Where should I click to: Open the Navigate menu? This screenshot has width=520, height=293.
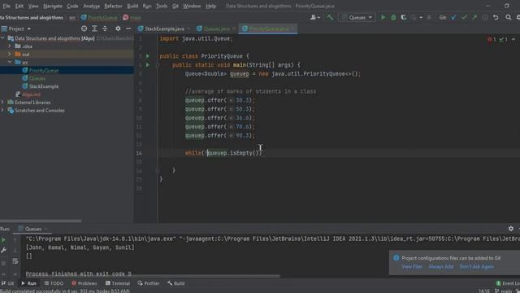[52, 6]
